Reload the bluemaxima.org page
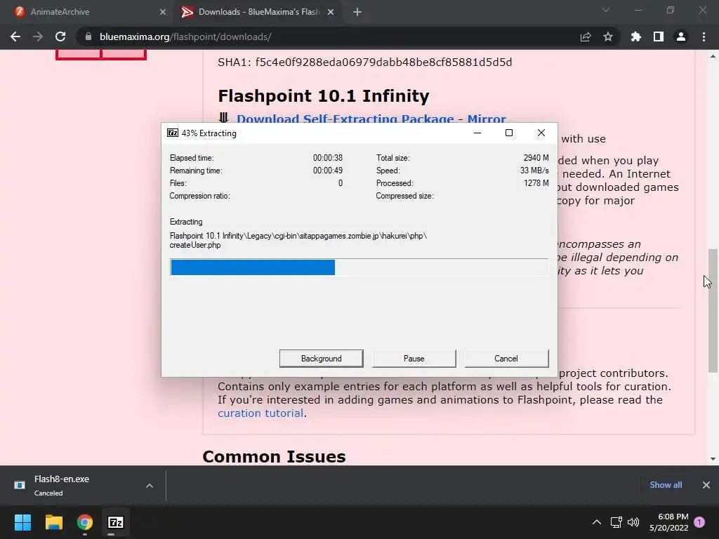The width and height of the screenshot is (719, 539). [60, 36]
